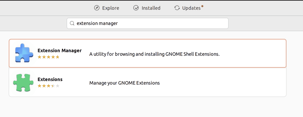Click the star rating under Extensions
303x117 pixels.
point(48,86)
